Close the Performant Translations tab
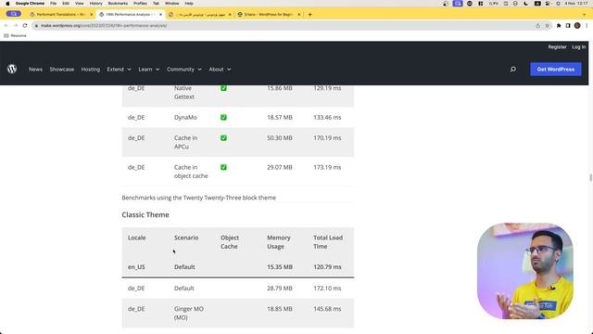The height and width of the screenshot is (334, 593). [x=91, y=15]
